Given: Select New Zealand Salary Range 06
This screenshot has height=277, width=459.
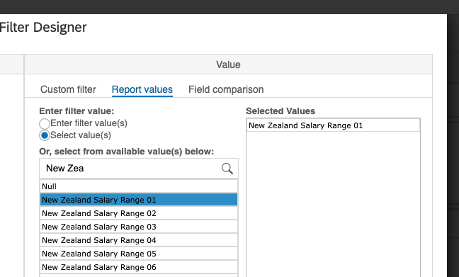Looking at the screenshot, I should point(139,267).
